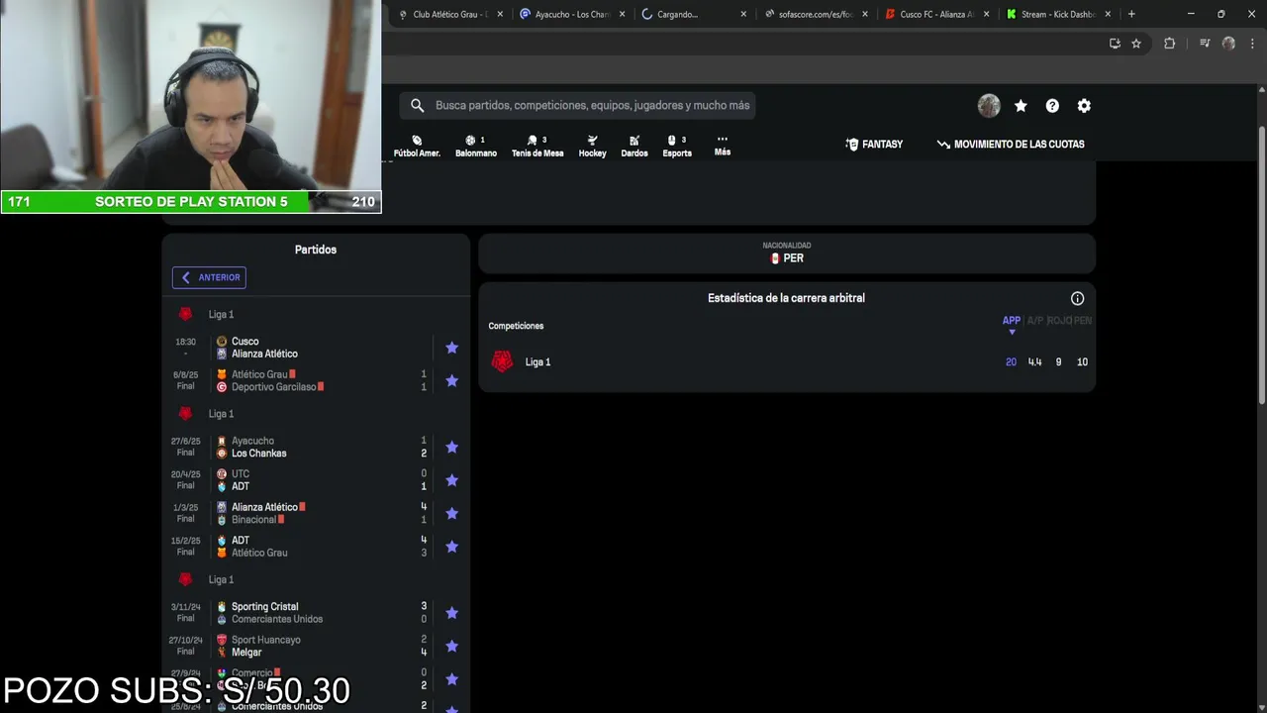Close the Cargando browser tab
Image resolution: width=1267 pixels, height=713 pixels.
(743, 14)
